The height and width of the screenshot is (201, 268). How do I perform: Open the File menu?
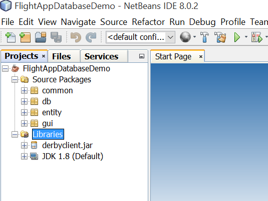[x=8, y=22]
